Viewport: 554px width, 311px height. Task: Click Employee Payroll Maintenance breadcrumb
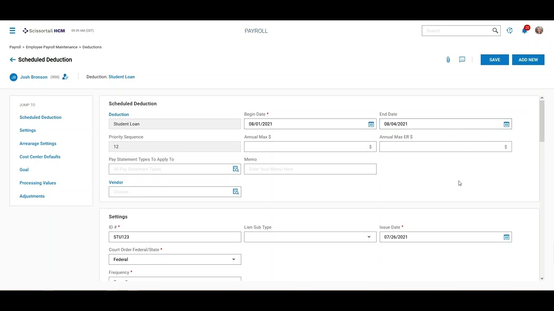52,47
